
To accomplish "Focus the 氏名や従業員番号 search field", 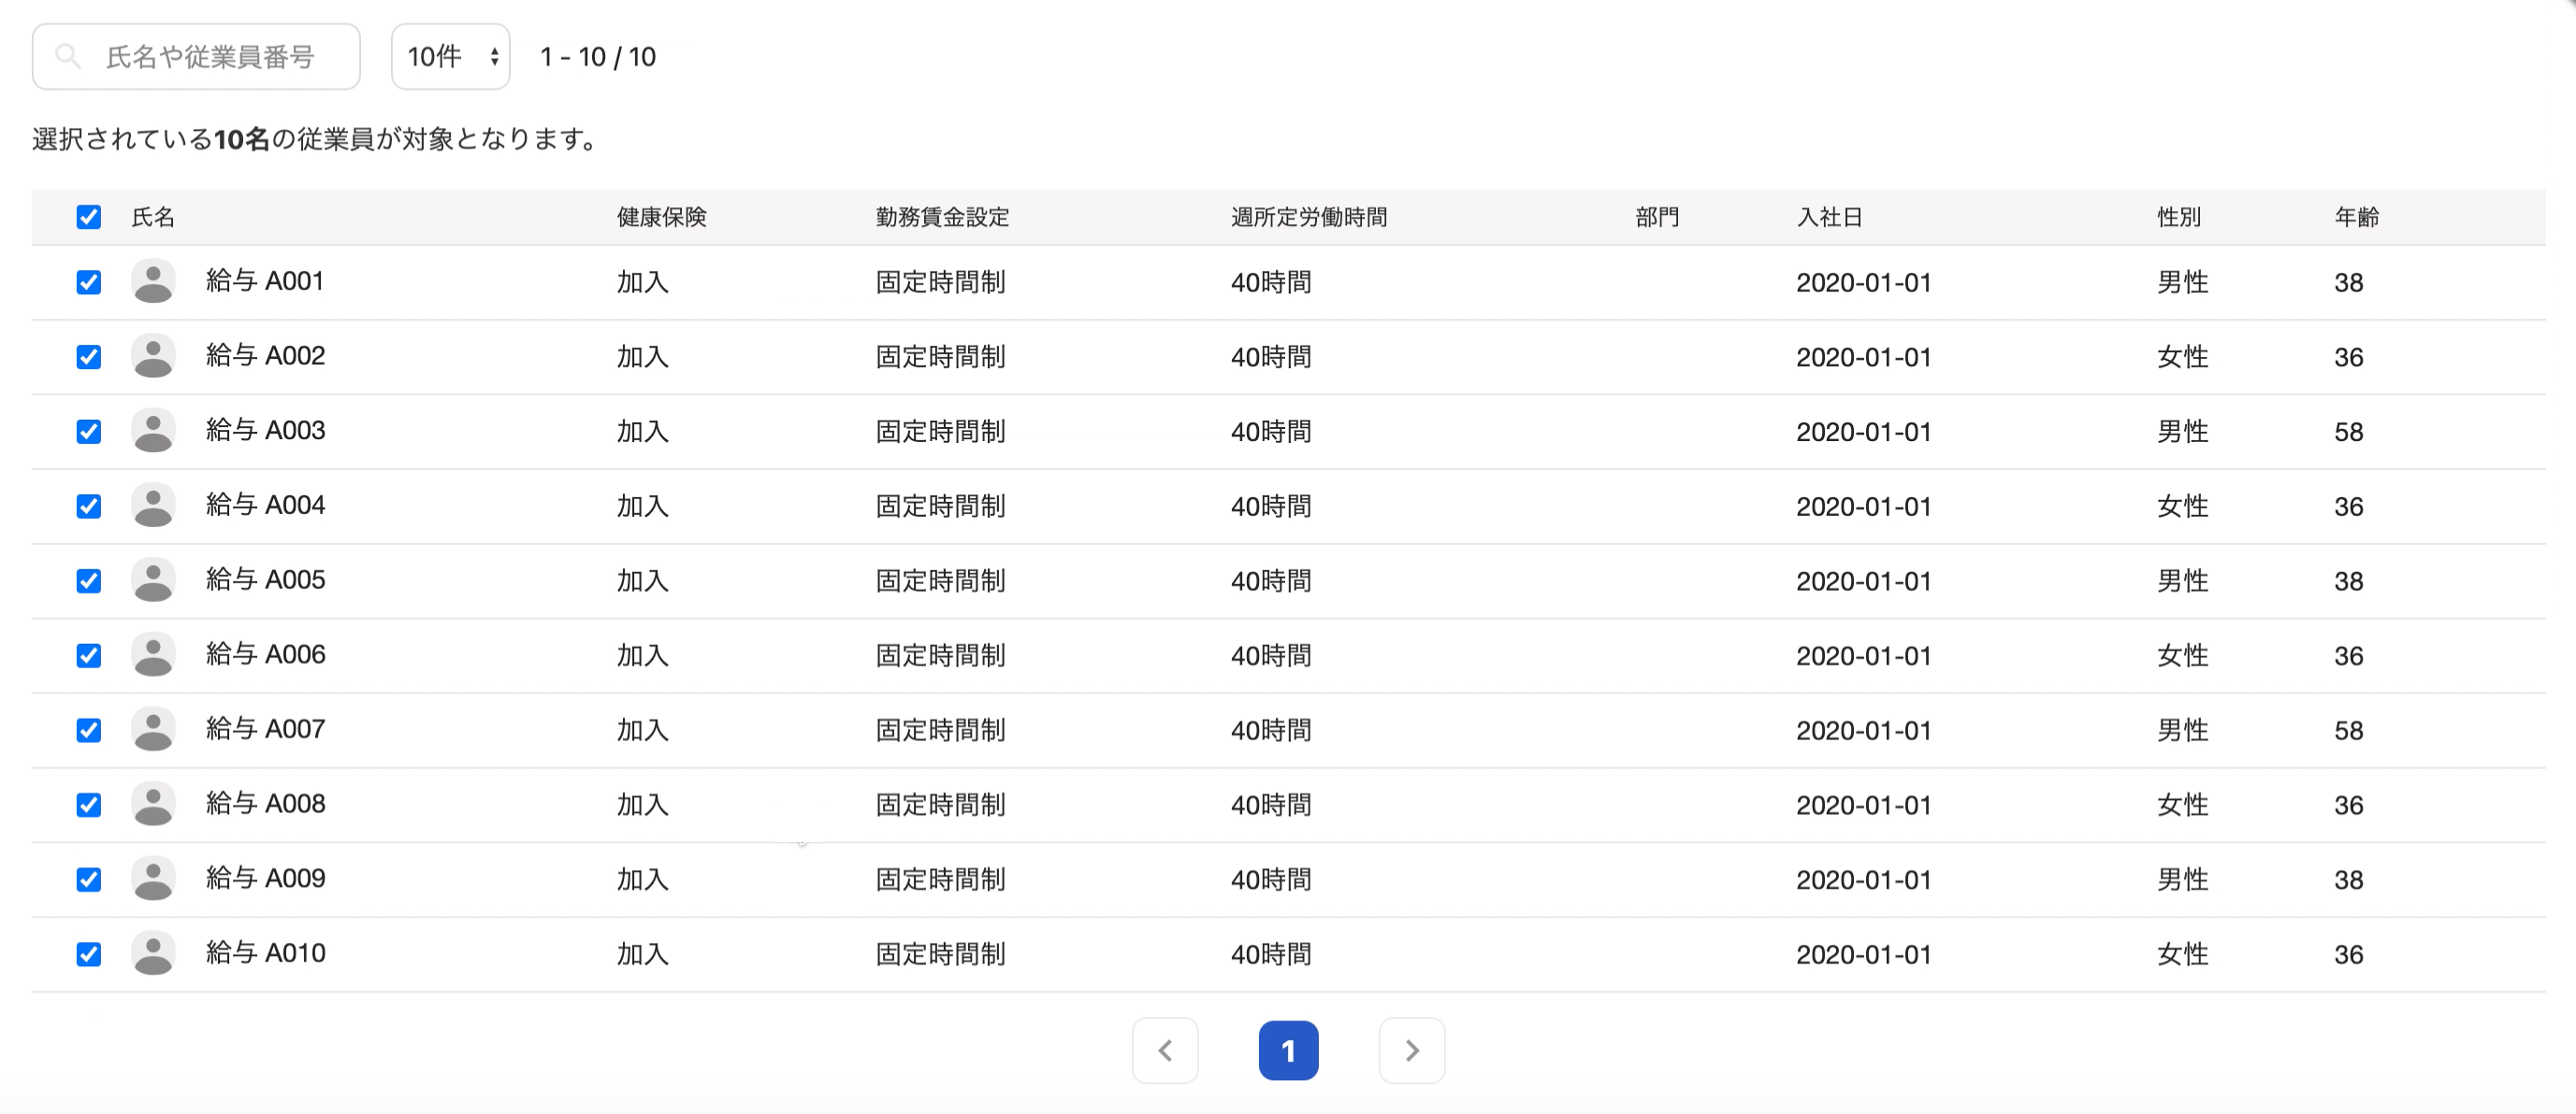I will click(196, 57).
